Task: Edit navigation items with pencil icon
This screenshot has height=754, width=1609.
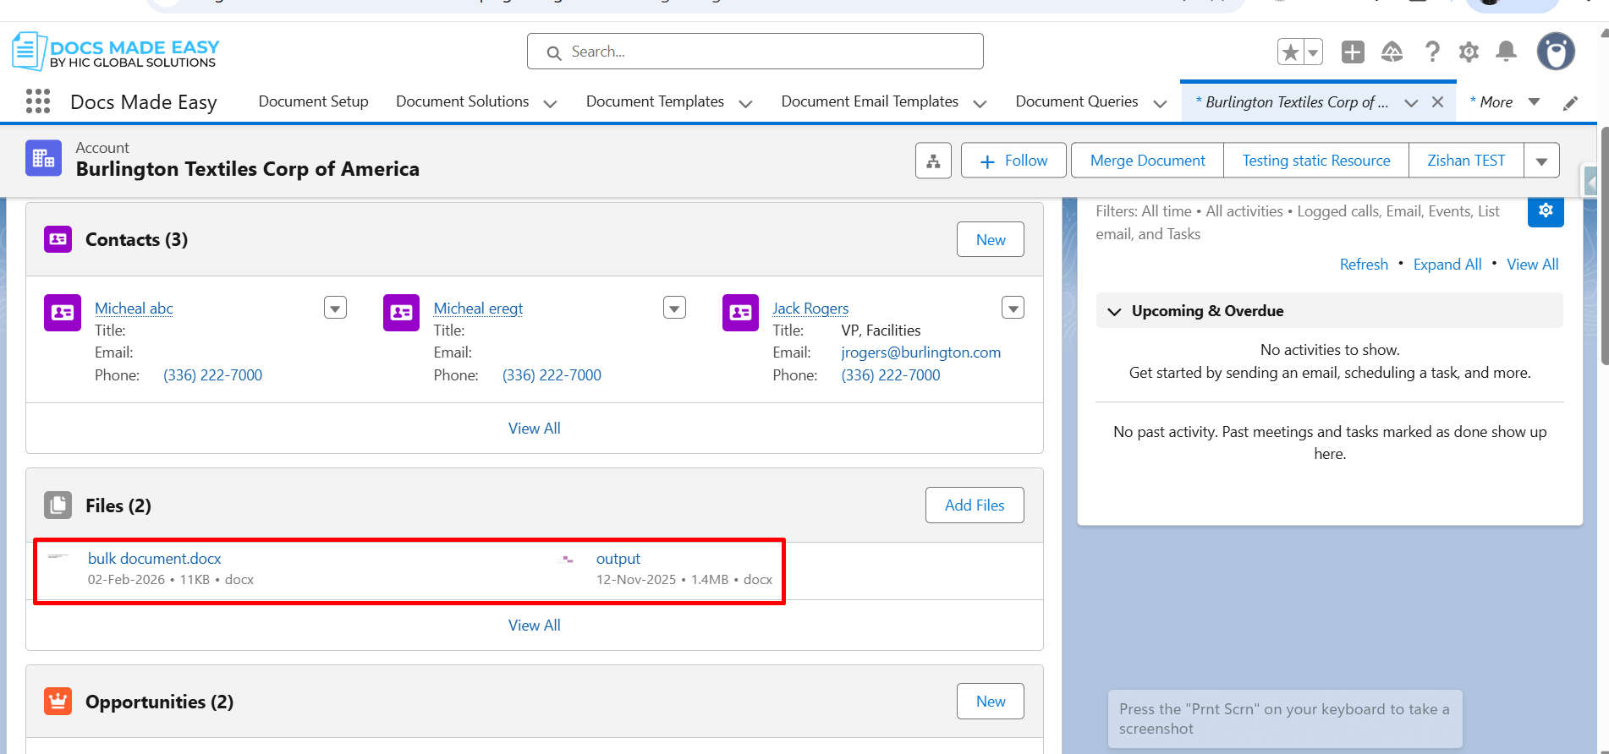Action: (1570, 103)
